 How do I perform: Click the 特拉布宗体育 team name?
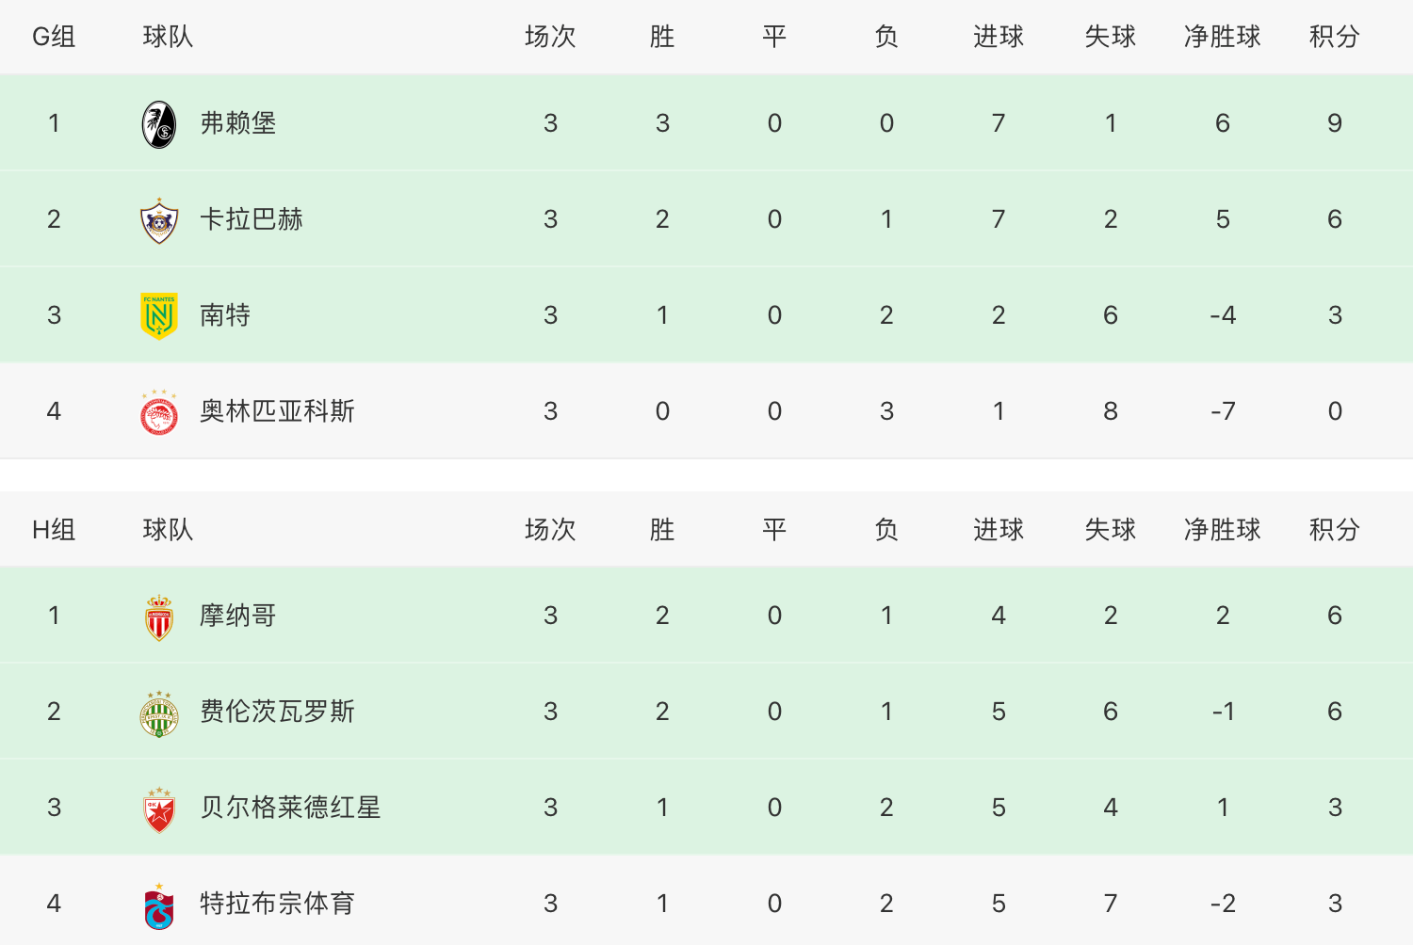277,904
